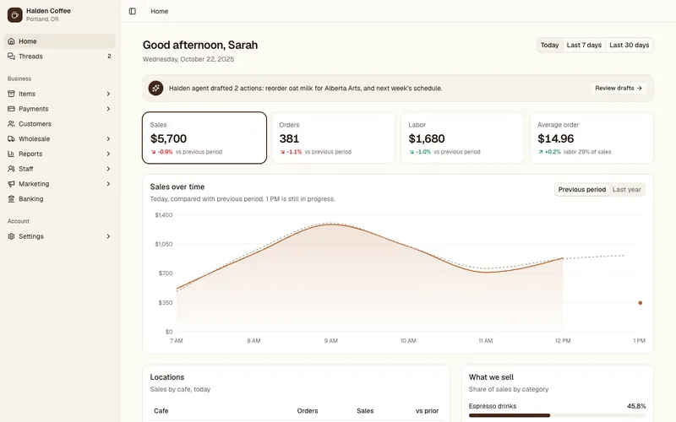Compare chart with Last year
This screenshot has width=676, height=422.
(x=626, y=189)
